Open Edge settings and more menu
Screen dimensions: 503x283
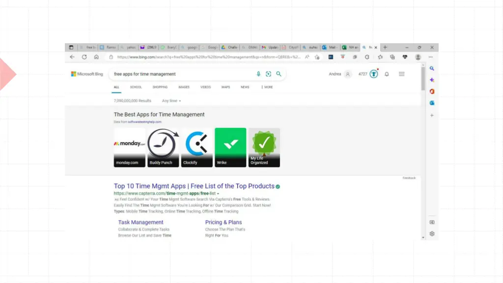(430, 57)
